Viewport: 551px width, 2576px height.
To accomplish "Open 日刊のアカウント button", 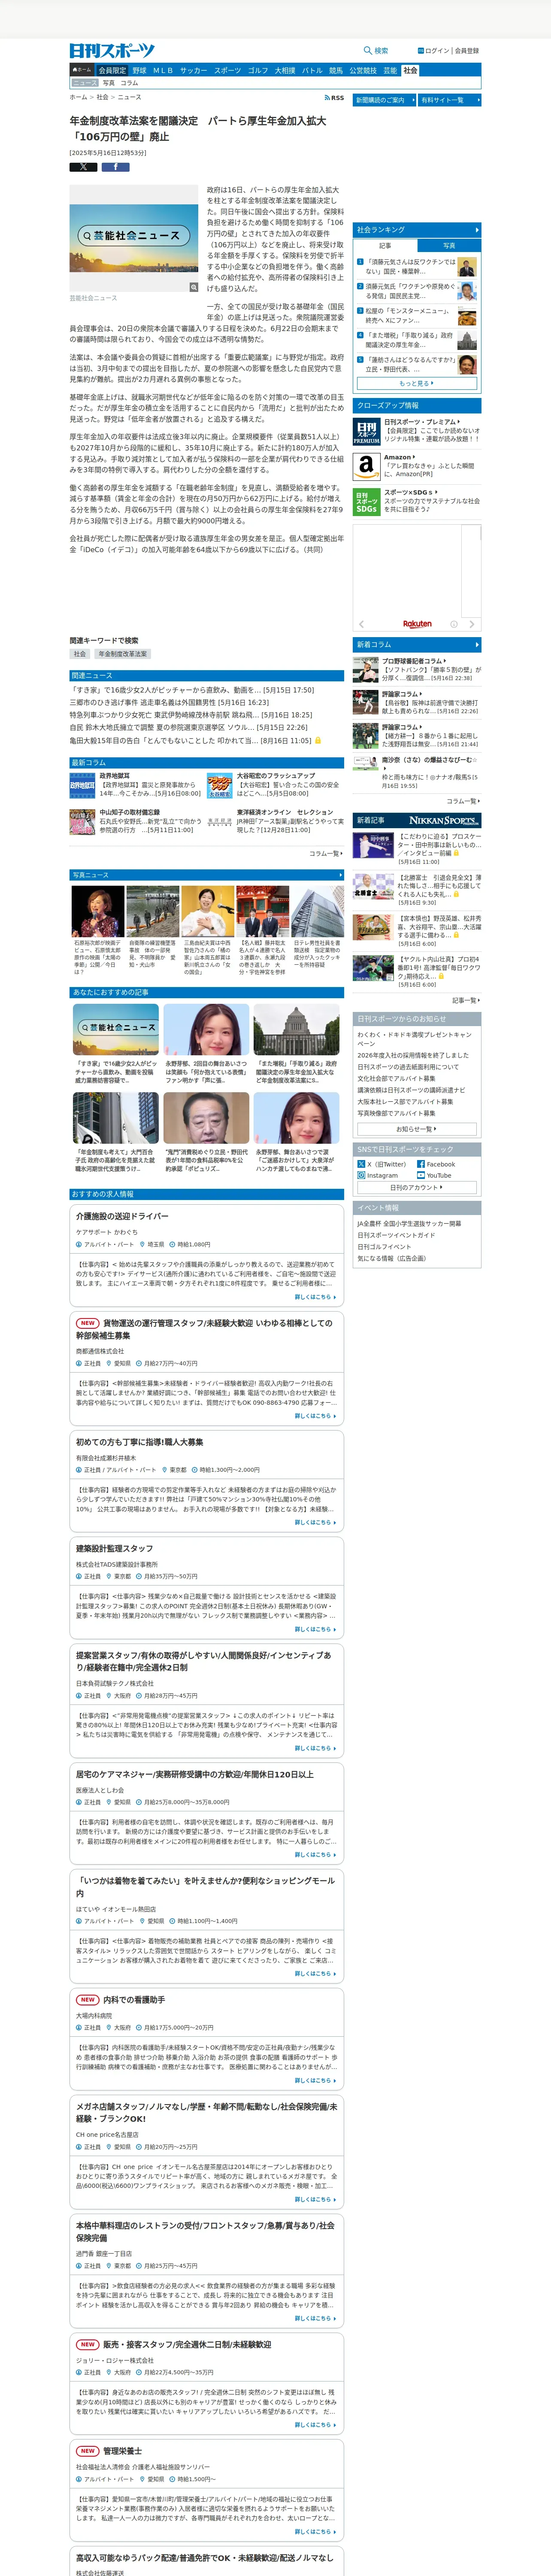I will pyautogui.click(x=417, y=1188).
